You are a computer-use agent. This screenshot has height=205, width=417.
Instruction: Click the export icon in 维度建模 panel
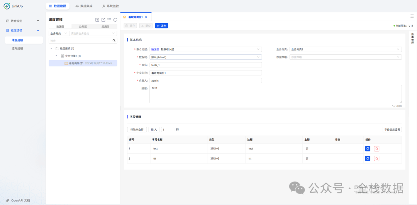pos(103,20)
